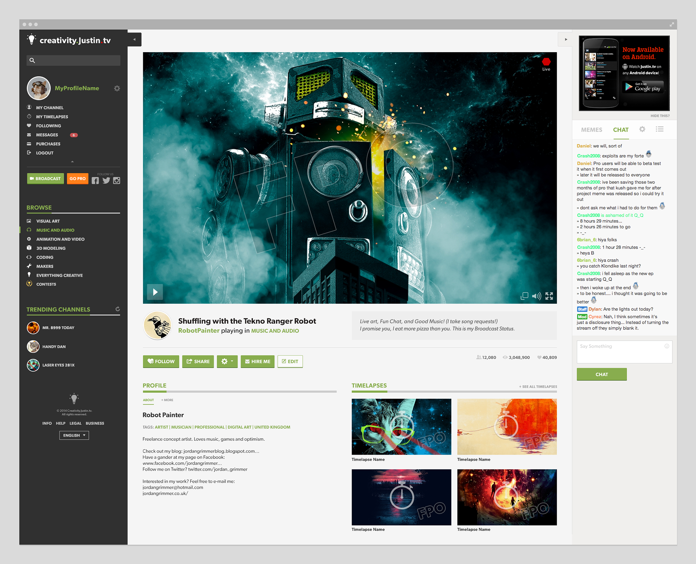696x564 pixels.
Task: Browse the VISUAL ART category
Action: (x=48, y=221)
